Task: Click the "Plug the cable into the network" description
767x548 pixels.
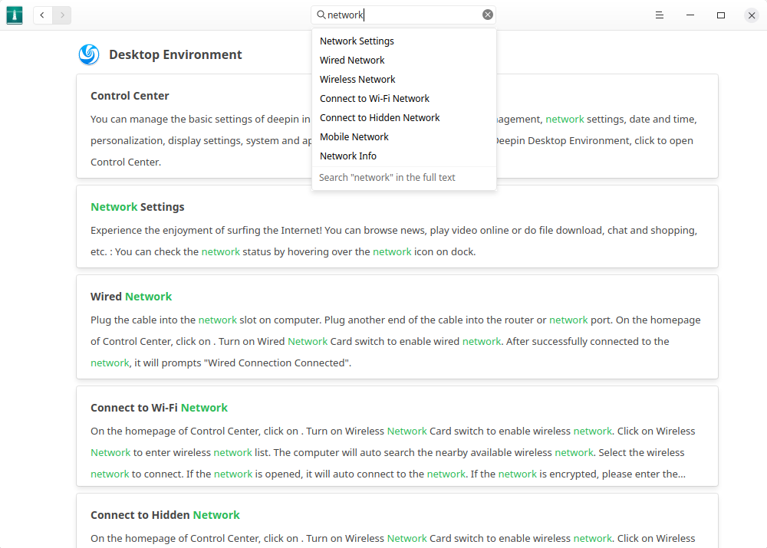Action: (x=395, y=341)
